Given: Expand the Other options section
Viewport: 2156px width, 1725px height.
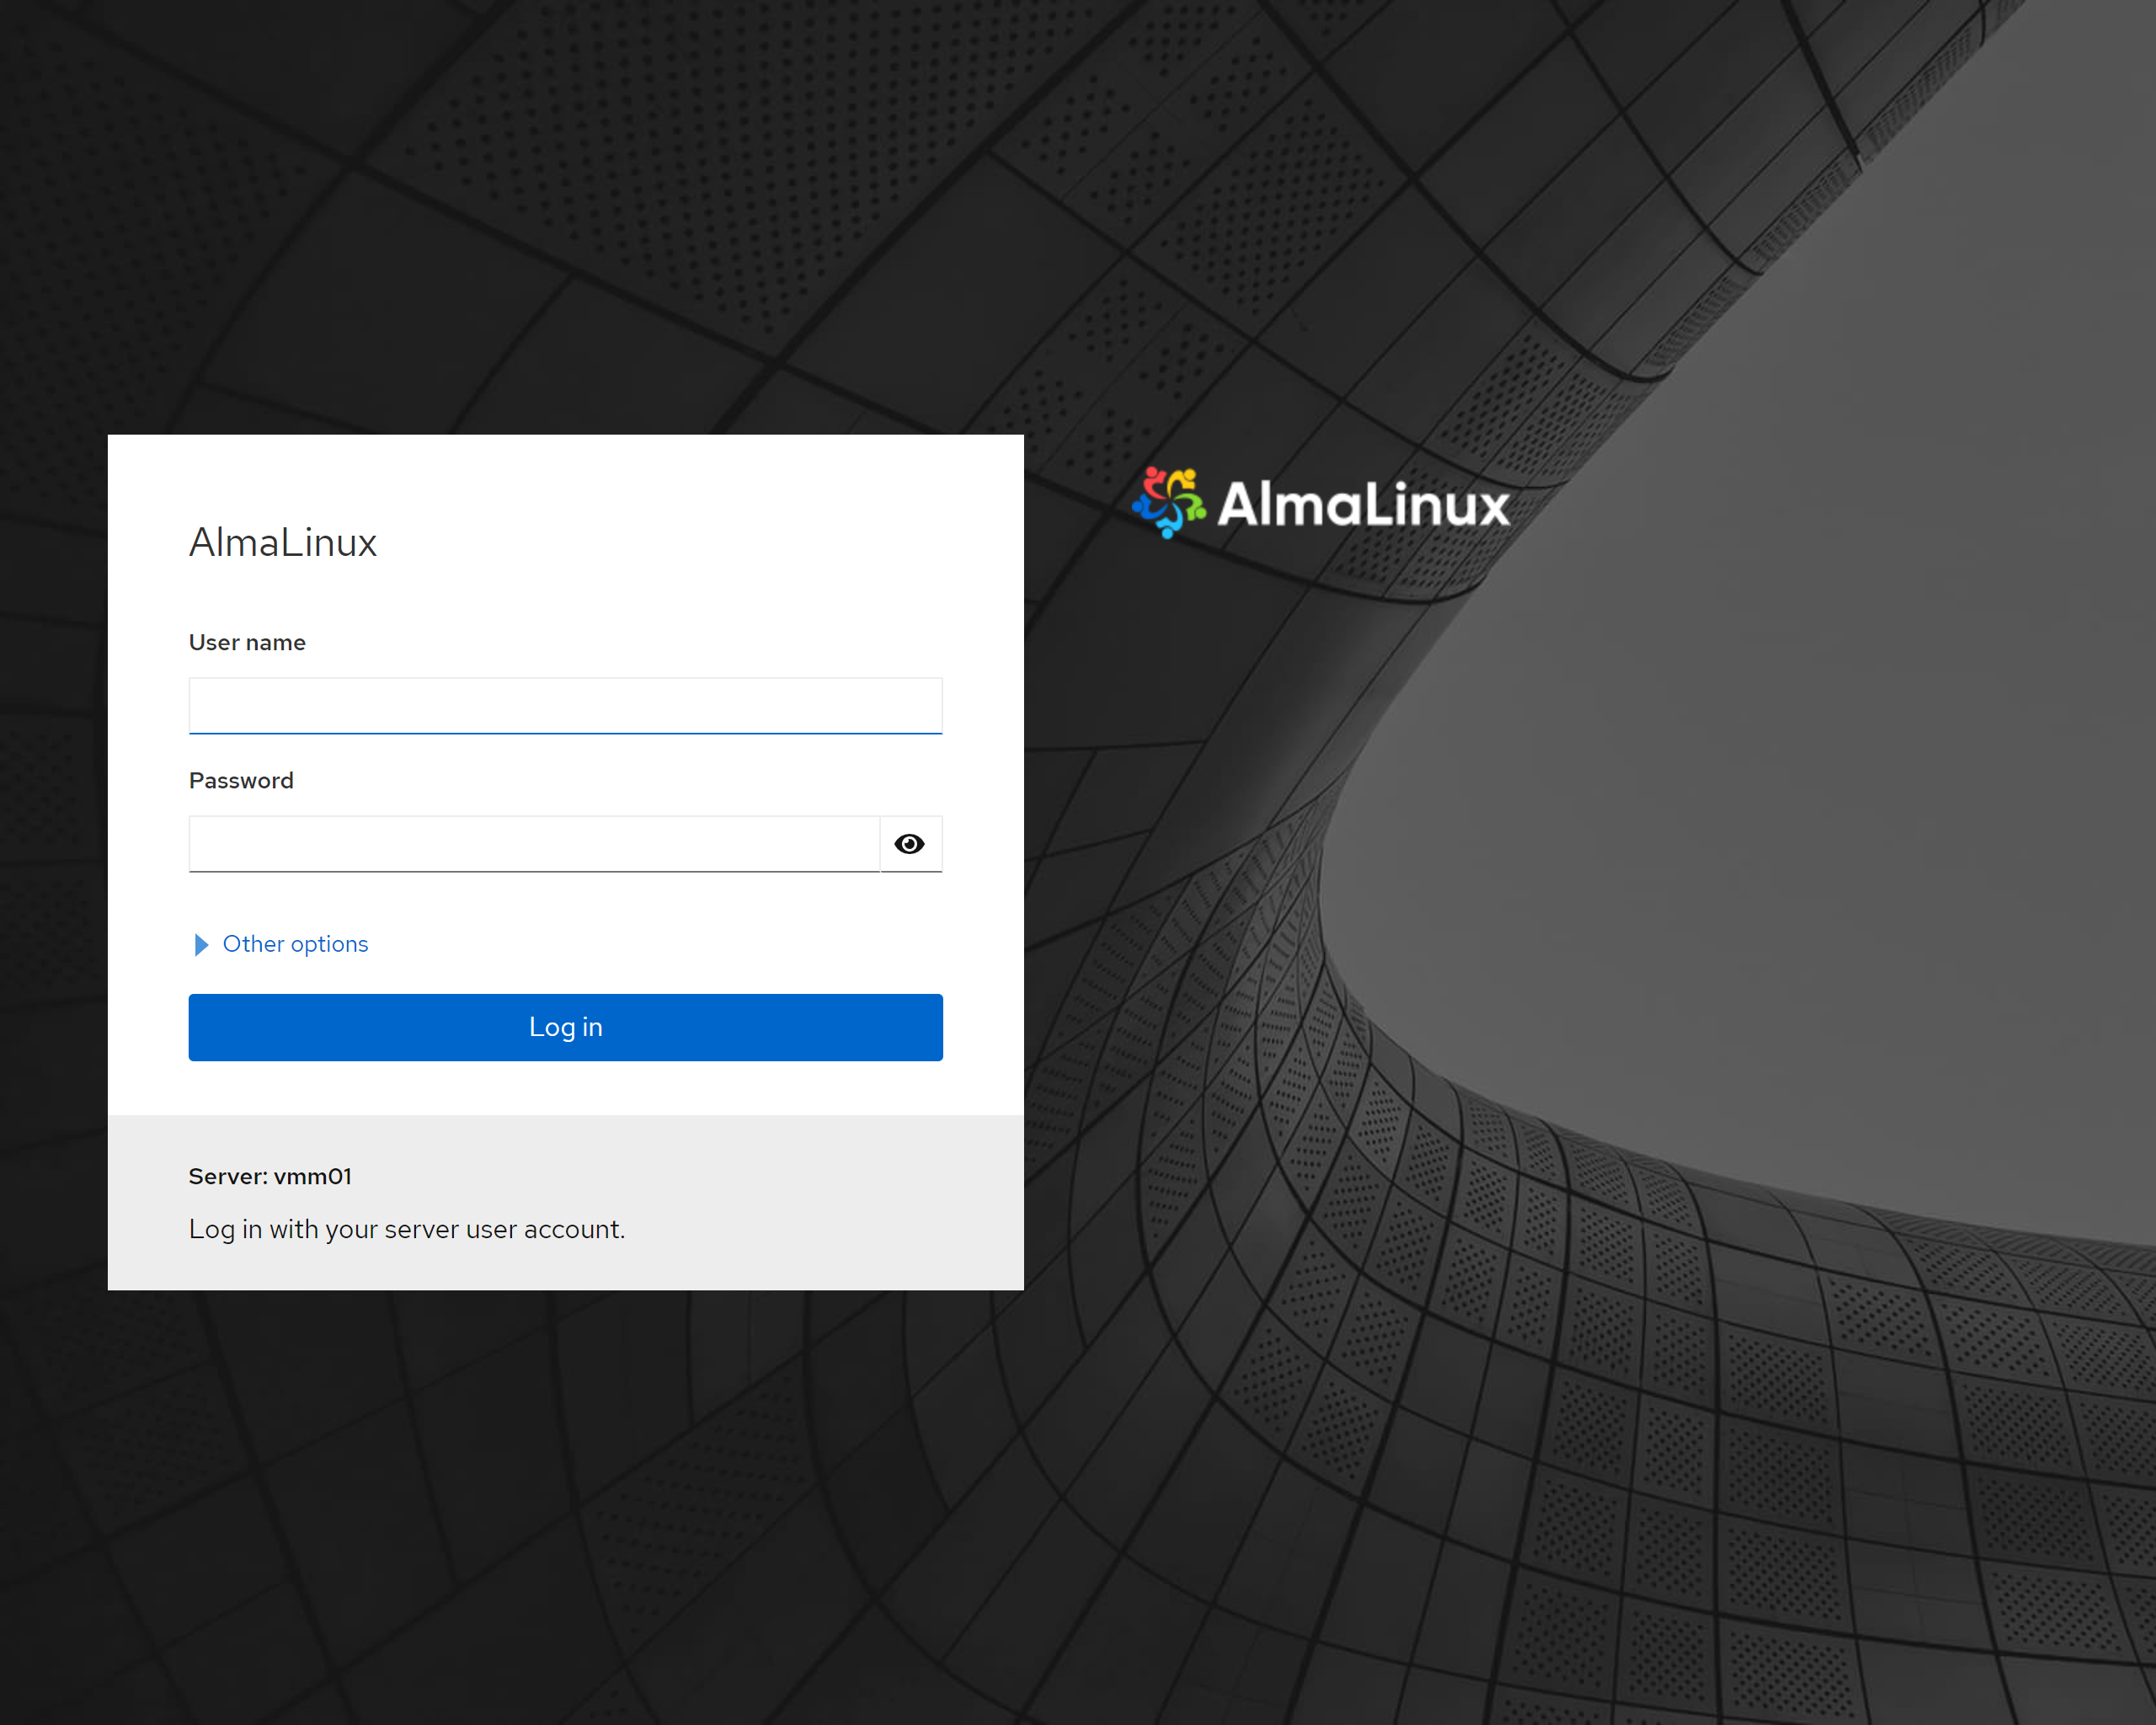Looking at the screenshot, I should pos(281,944).
